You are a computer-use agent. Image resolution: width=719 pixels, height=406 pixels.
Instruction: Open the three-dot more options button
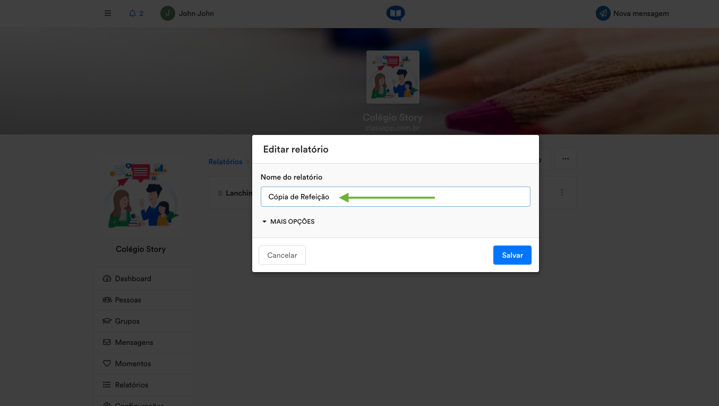[x=566, y=159]
